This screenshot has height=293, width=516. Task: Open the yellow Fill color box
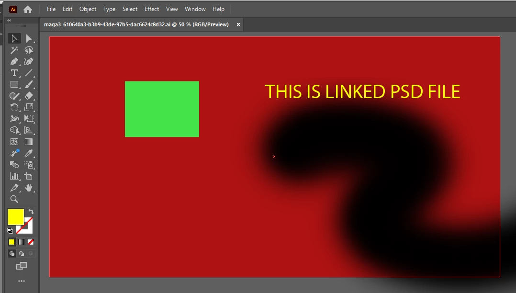tap(15, 216)
